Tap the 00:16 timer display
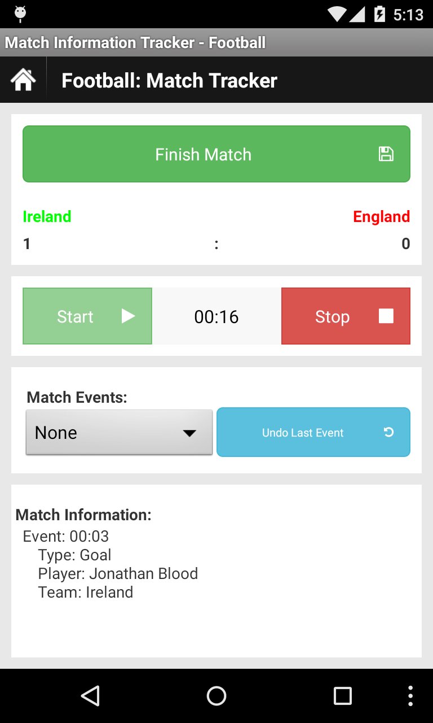The image size is (433, 723). (216, 316)
